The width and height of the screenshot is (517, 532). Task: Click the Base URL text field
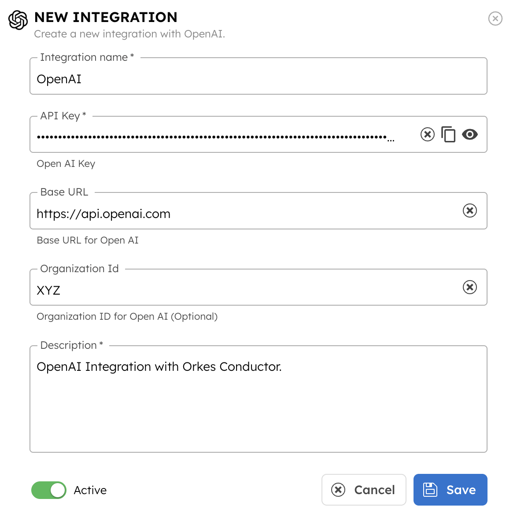pos(242,214)
